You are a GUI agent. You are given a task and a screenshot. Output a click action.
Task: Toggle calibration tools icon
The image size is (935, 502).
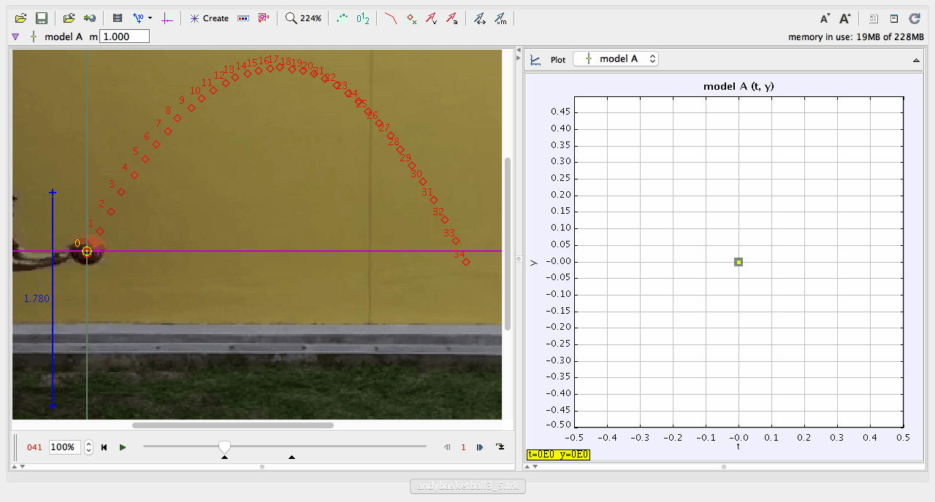pos(138,18)
